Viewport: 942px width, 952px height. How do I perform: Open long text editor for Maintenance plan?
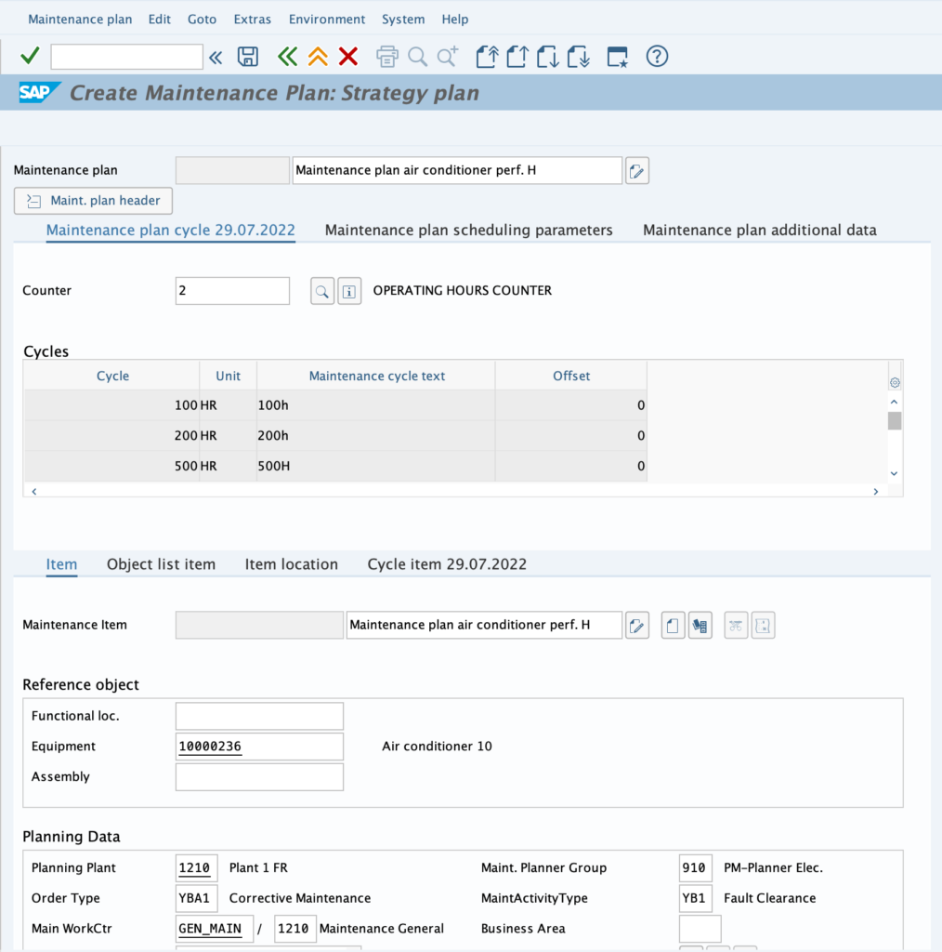tap(636, 171)
